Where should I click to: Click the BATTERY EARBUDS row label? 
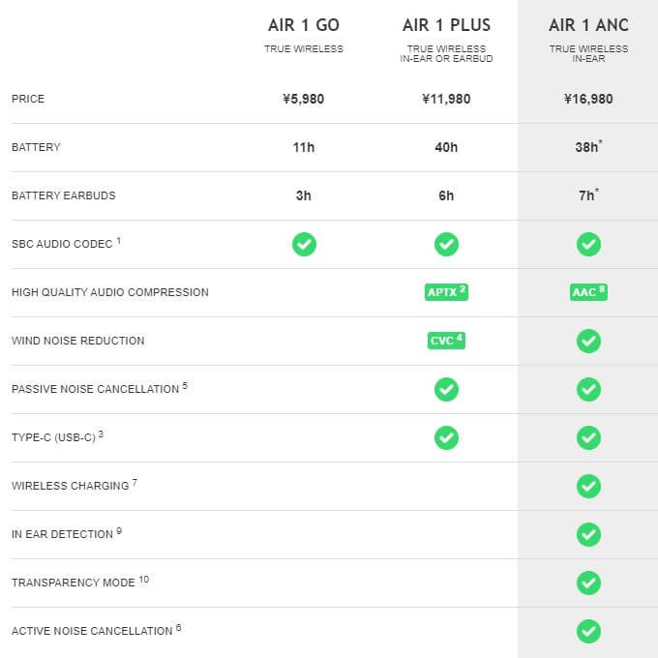click(63, 195)
